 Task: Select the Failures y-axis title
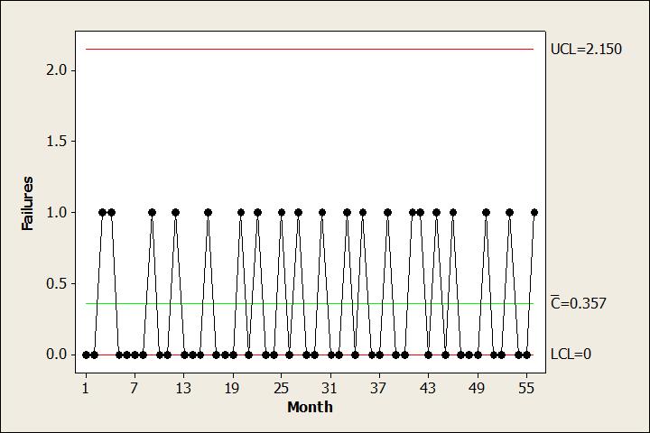pyautogui.click(x=28, y=203)
